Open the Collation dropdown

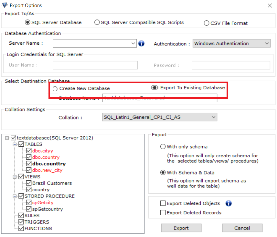tap(213, 117)
